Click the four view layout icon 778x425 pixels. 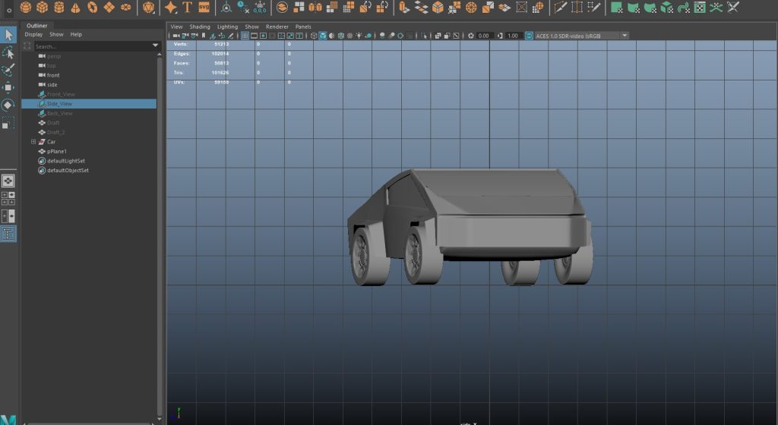(8, 198)
